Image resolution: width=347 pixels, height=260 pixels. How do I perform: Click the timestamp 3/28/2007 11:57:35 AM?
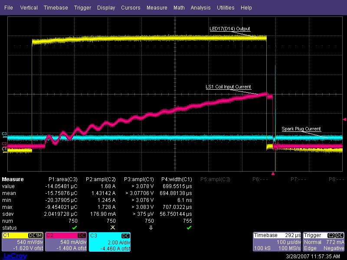point(313,257)
